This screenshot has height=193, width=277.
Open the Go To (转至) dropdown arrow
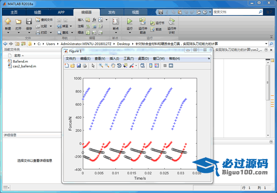point(71,26)
